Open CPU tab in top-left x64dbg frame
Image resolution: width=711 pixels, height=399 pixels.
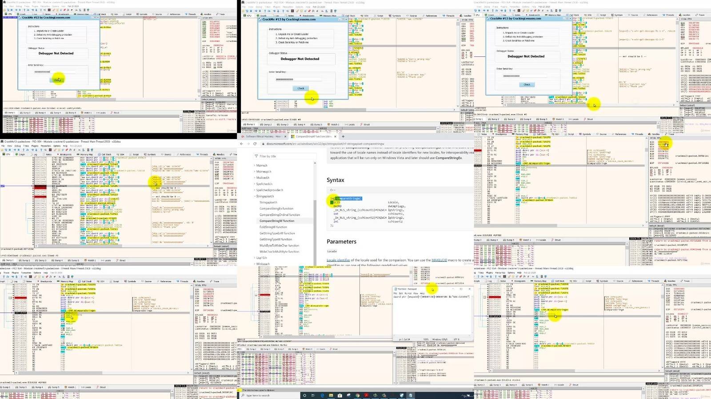(x=8, y=14)
